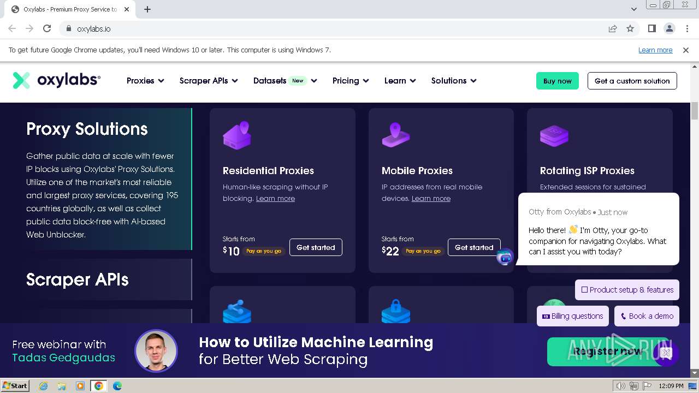Click the Mobile Proxies heading
Image resolution: width=699 pixels, height=393 pixels.
pos(417,171)
